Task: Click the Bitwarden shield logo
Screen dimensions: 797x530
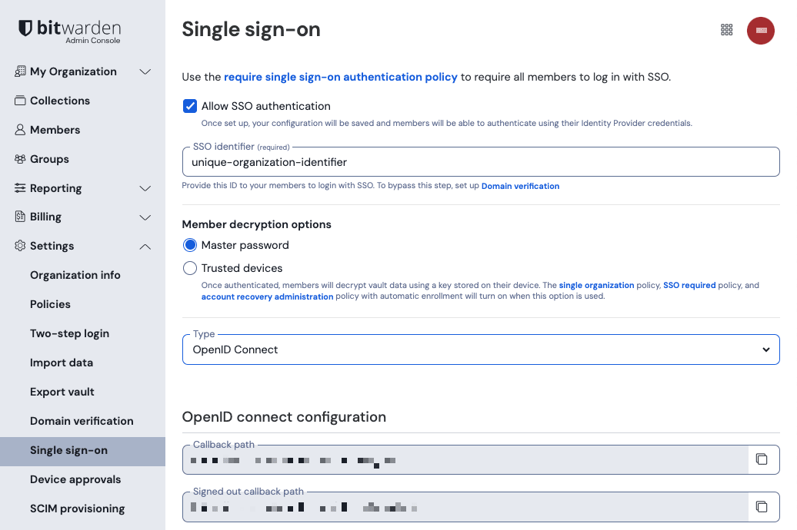Action: tap(24, 28)
